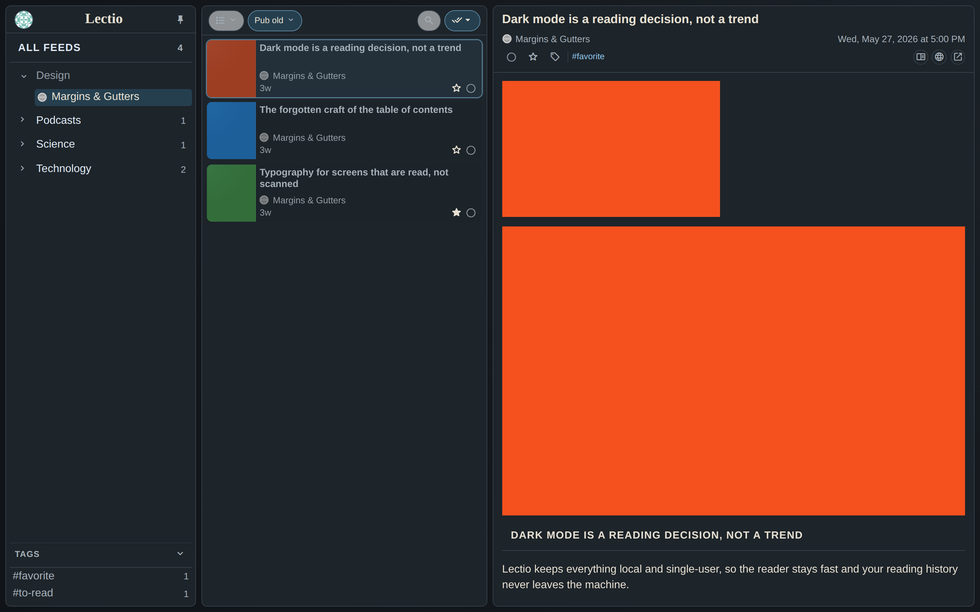Viewport: 980px width, 612px height.
Task: Collapse the Design folder chevron
Action: pyautogui.click(x=24, y=76)
